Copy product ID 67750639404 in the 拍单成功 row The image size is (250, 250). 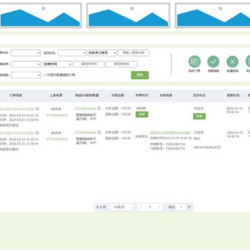[99, 133]
